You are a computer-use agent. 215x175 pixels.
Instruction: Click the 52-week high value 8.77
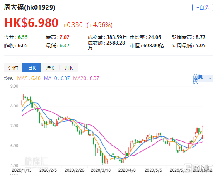[201, 37]
